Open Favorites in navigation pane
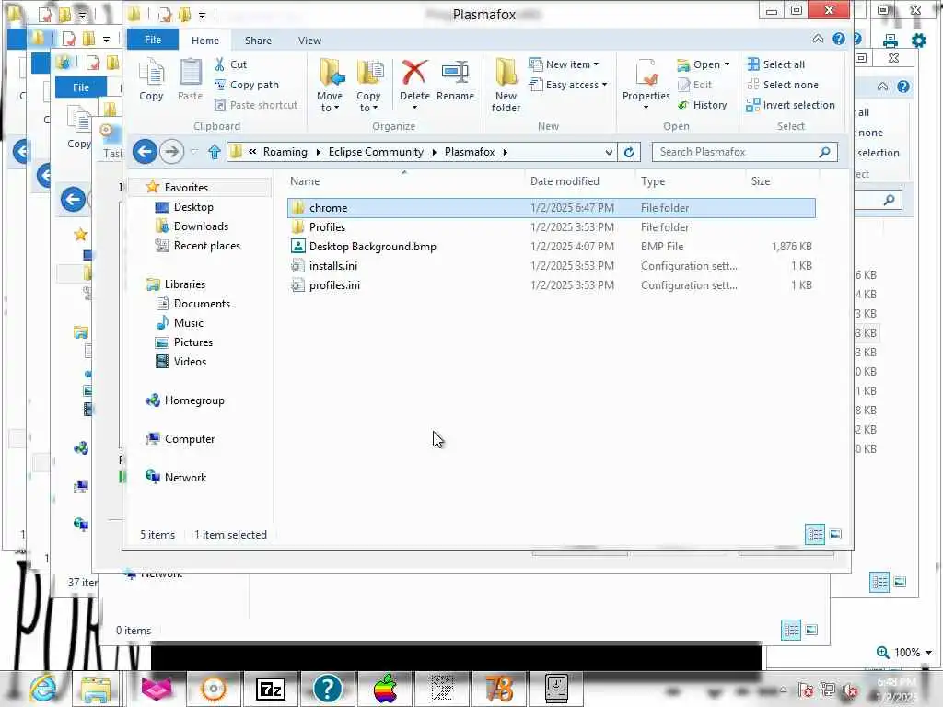This screenshot has height=707, width=943. click(186, 188)
